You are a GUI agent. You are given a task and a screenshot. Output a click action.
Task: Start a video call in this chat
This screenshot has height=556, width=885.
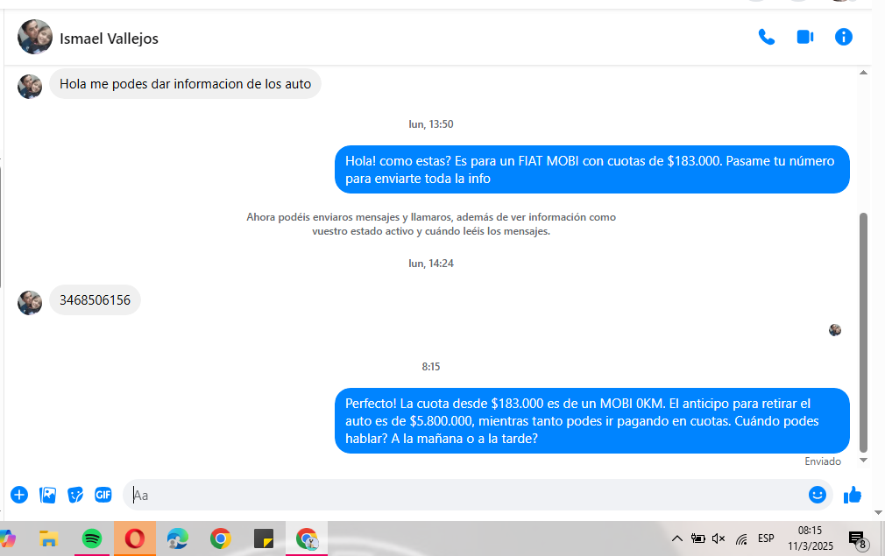804,37
